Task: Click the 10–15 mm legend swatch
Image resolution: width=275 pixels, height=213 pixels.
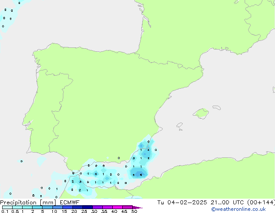Action: pyautogui.click(x=57, y=207)
